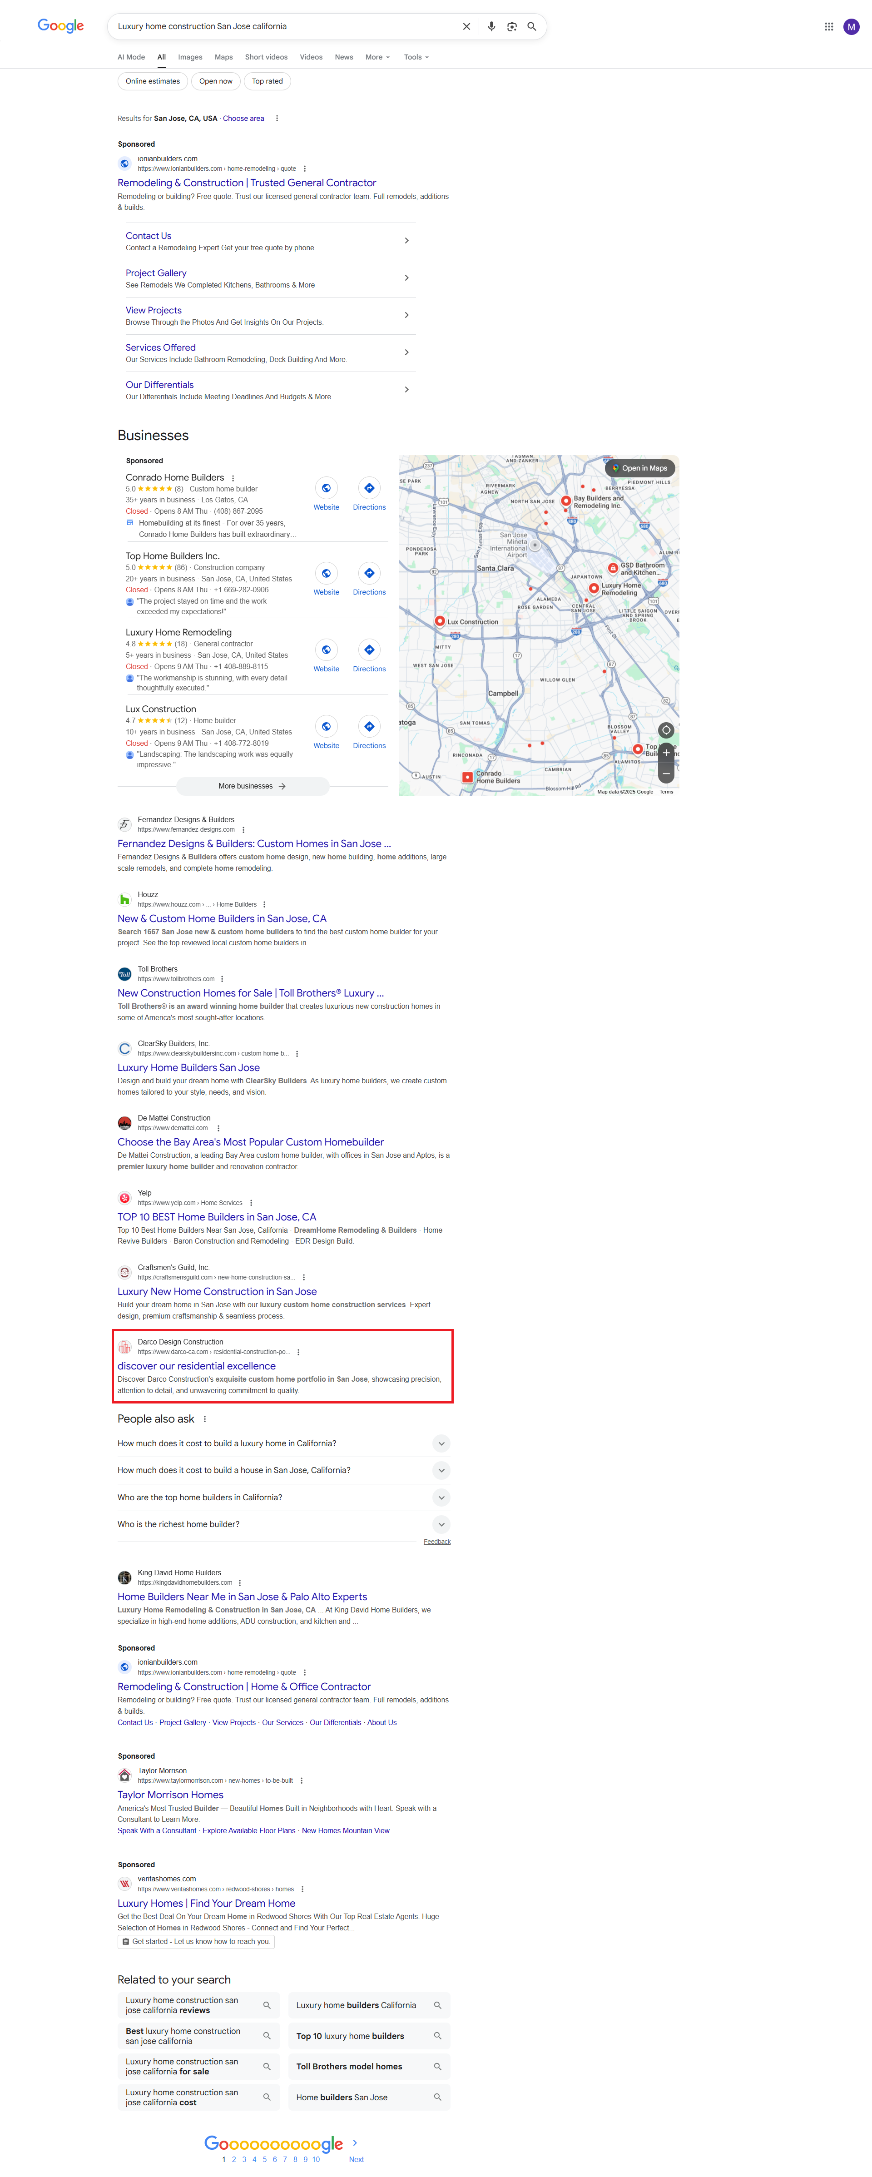Open the More search-type dropdown
Image resolution: width=872 pixels, height=2177 pixels.
click(x=378, y=58)
